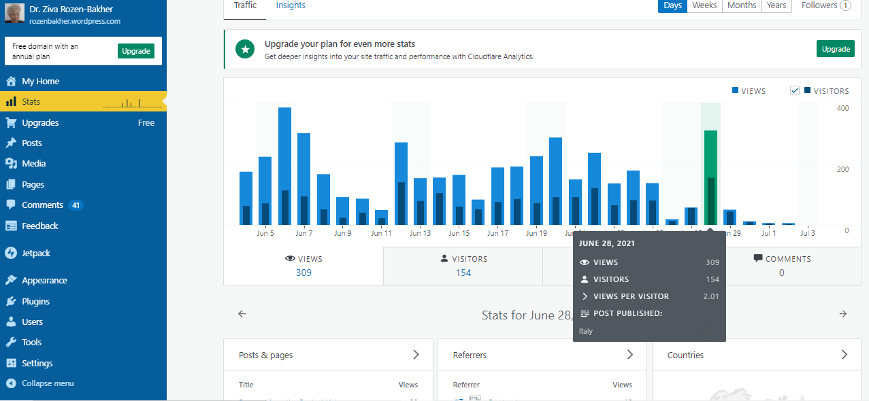Click the 41 comments count badge

[76, 205]
